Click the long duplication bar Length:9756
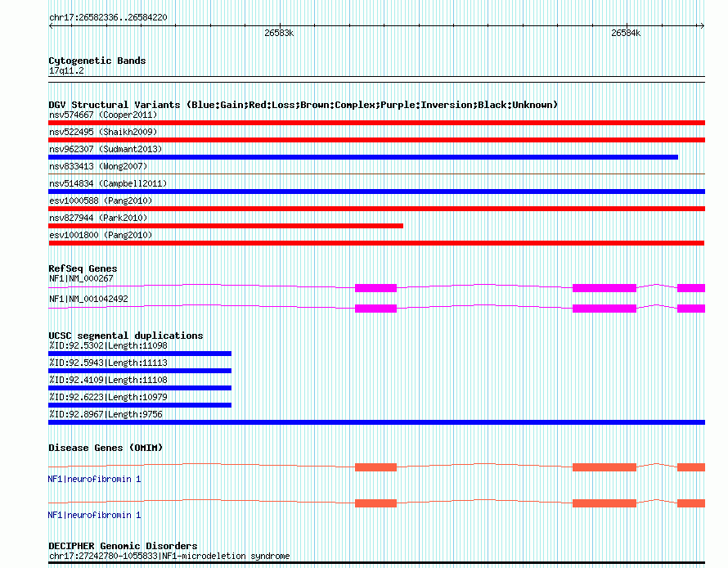Viewport: 728px width, 568px height. (376, 422)
